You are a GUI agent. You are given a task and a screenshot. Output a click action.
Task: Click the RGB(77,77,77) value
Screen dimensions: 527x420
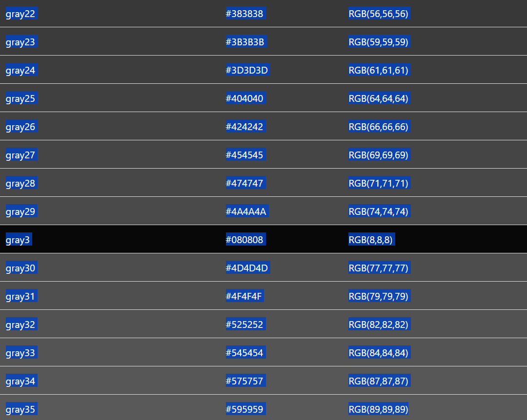(379, 267)
